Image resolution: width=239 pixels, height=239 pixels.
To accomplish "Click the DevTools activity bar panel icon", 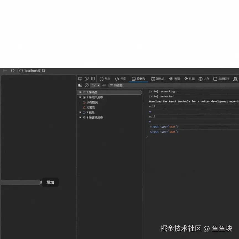I will [93, 79].
